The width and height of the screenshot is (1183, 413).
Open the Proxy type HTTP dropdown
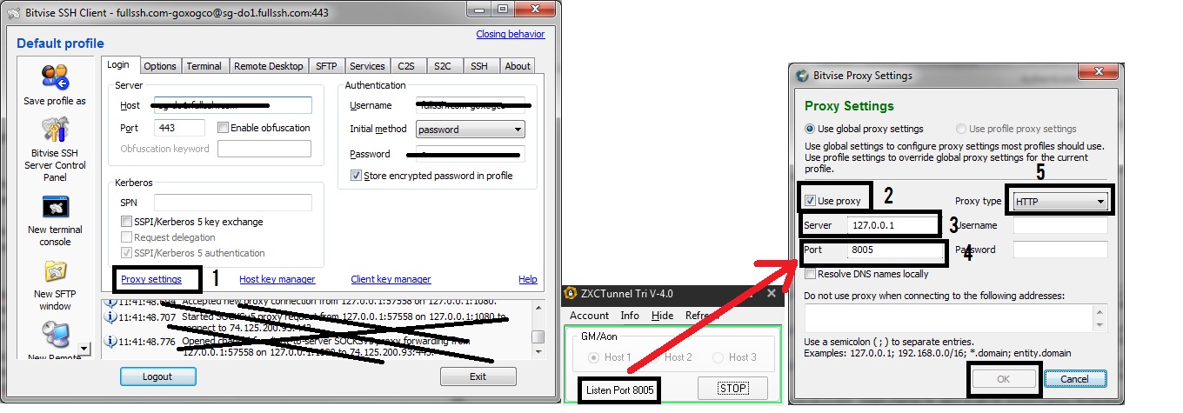tap(1060, 202)
